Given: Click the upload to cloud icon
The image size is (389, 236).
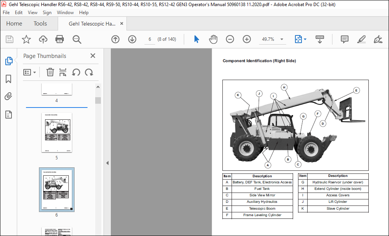Looking at the screenshot, I should pyautogui.click(x=43, y=39).
